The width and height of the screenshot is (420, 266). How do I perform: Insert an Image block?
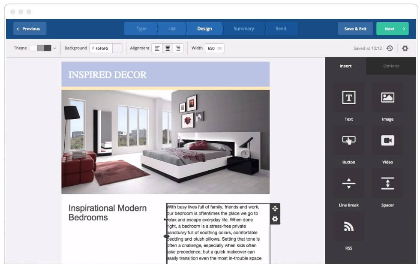[x=387, y=97]
